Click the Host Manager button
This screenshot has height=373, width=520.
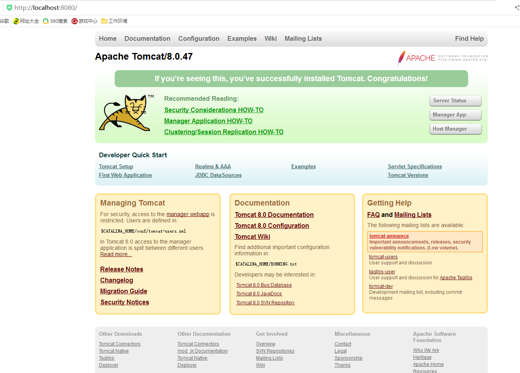coord(456,129)
